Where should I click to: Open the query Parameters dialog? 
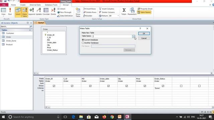pos(132,12)
